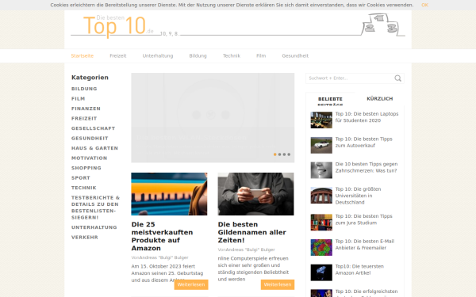
Task: Select the fourth slider dot
Action: point(289,154)
